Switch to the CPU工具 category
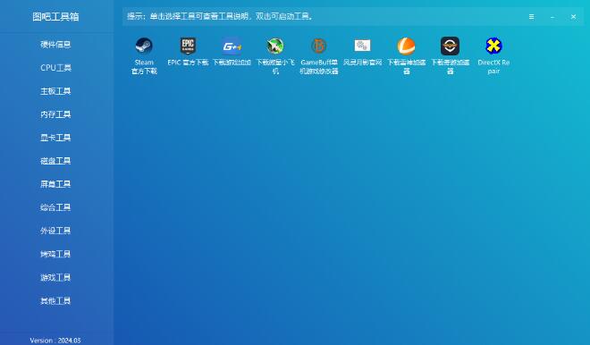 pyautogui.click(x=55, y=68)
